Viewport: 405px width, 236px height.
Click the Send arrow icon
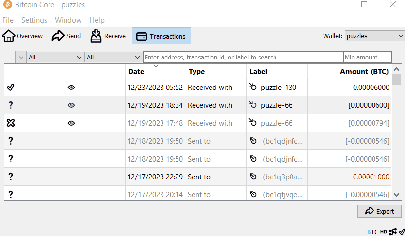pyautogui.click(x=58, y=36)
